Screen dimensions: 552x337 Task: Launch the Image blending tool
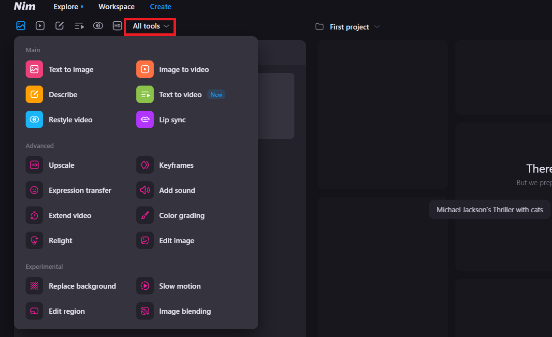click(x=185, y=311)
